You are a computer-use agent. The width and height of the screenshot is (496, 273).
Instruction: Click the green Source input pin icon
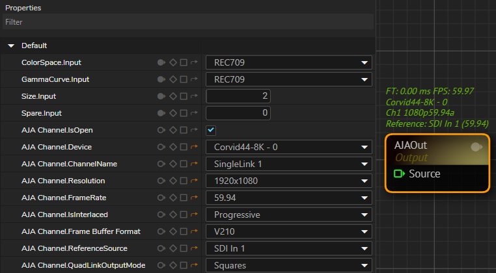399,174
